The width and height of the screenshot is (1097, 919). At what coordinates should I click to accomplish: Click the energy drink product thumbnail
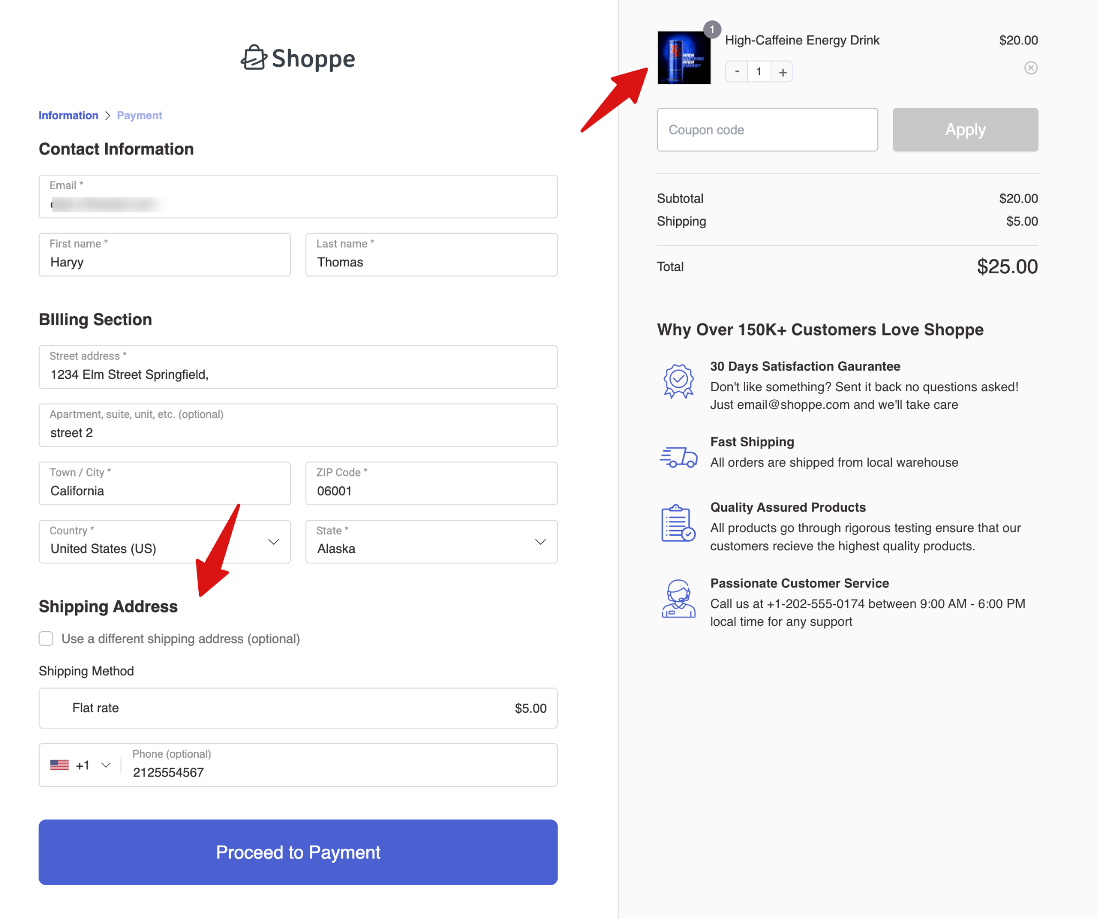click(x=683, y=58)
